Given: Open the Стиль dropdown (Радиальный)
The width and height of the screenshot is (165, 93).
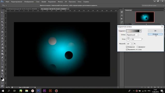Looking at the screenshot, I should pos(132,35).
